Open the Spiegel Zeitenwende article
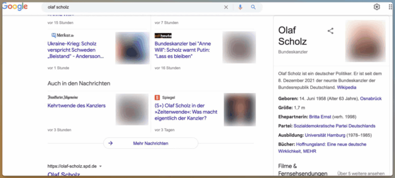This screenshot has width=395, height=178. coord(186,112)
